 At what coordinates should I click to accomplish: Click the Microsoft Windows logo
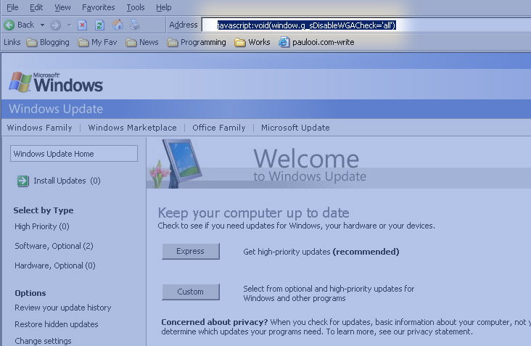[x=56, y=82]
